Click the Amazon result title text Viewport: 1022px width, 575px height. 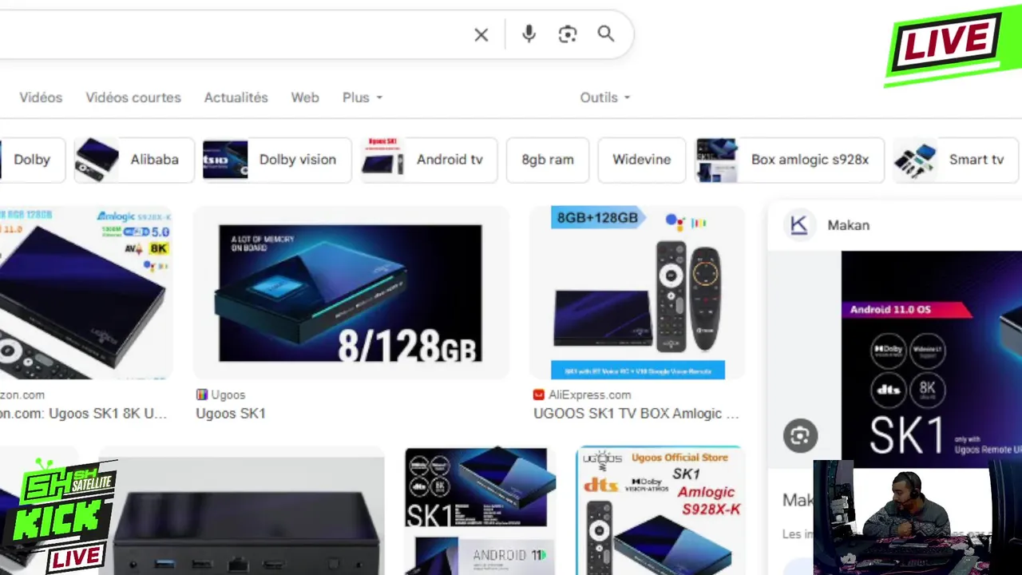(83, 414)
